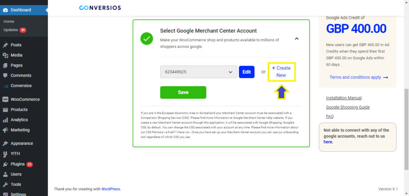Click the Appearance brush icon
This screenshot has height=196, width=409.
point(6,144)
